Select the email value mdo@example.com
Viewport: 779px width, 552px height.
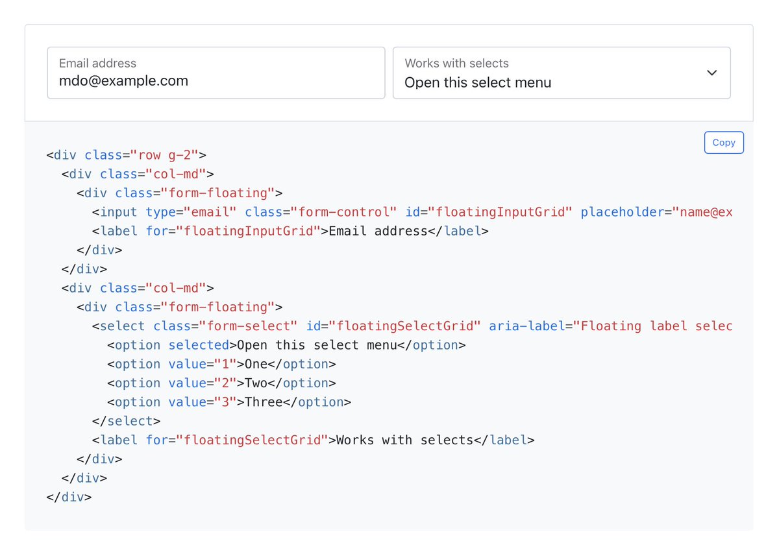point(123,80)
